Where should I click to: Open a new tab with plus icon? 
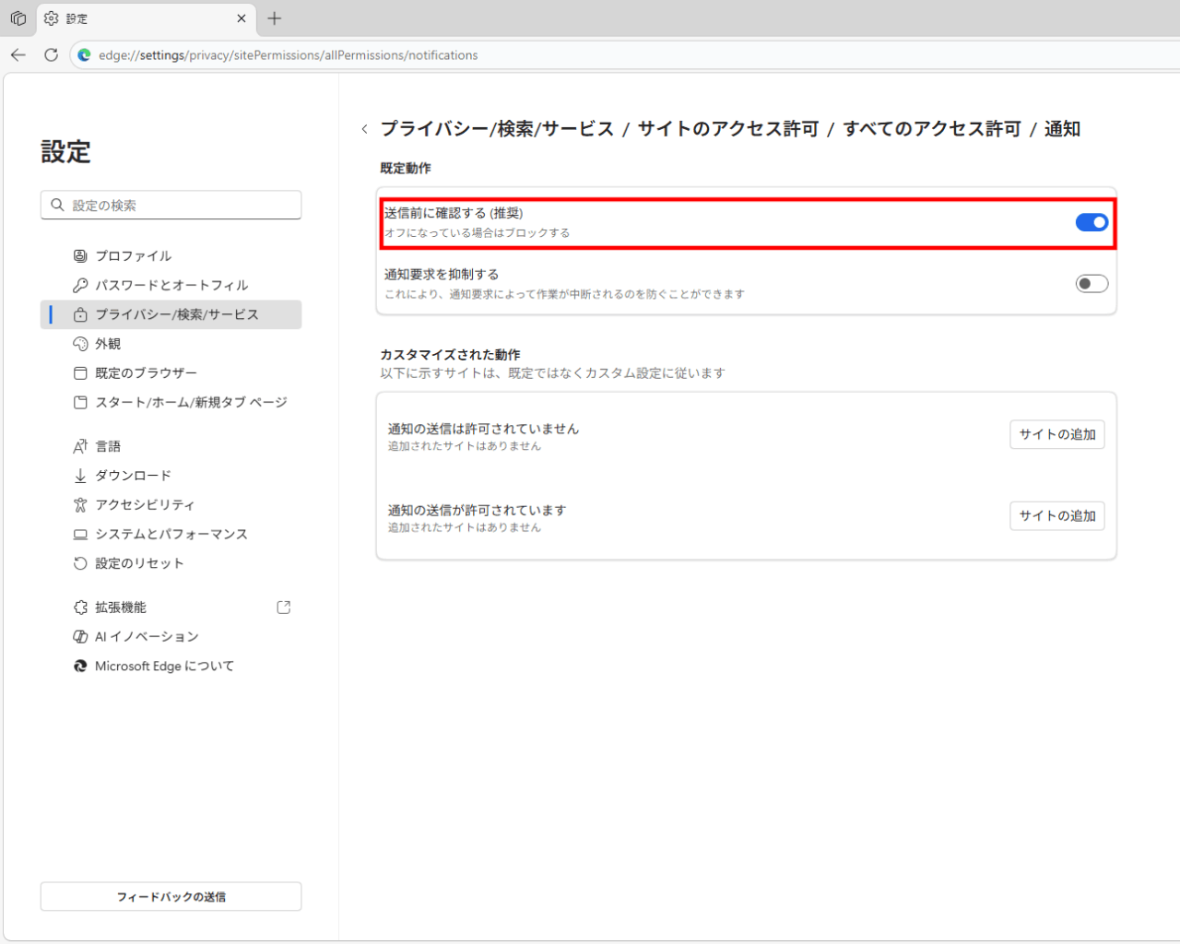tap(274, 18)
